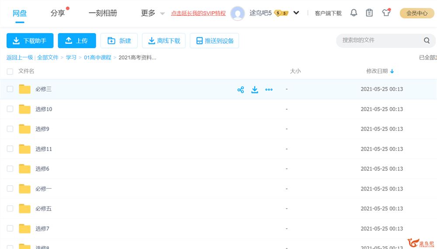
Task: Check the box for 选修11
Action: (10, 149)
